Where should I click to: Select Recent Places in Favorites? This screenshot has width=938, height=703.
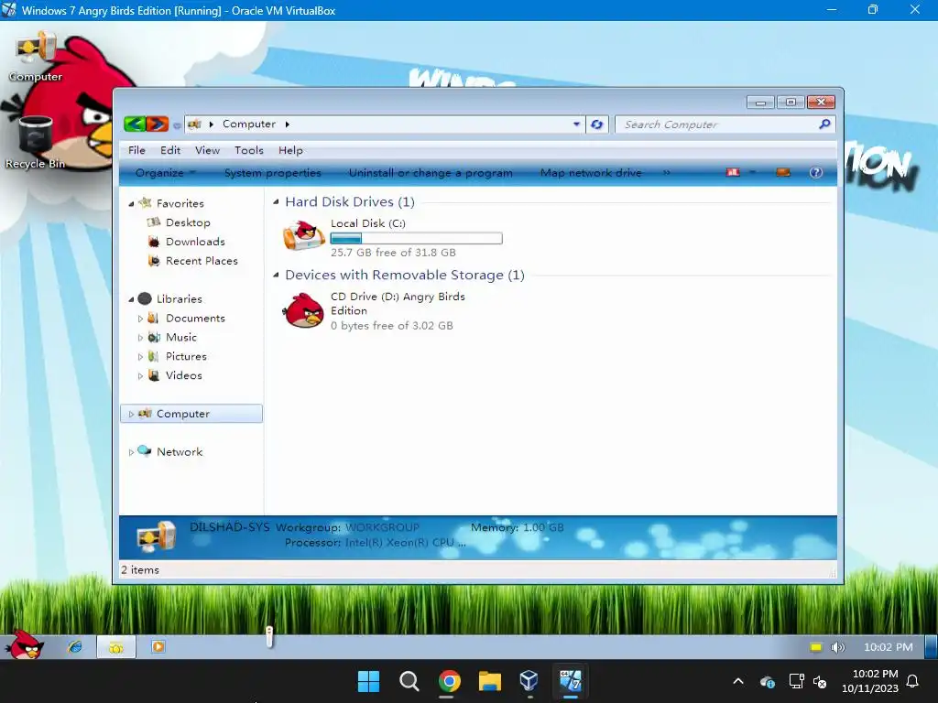point(202,261)
